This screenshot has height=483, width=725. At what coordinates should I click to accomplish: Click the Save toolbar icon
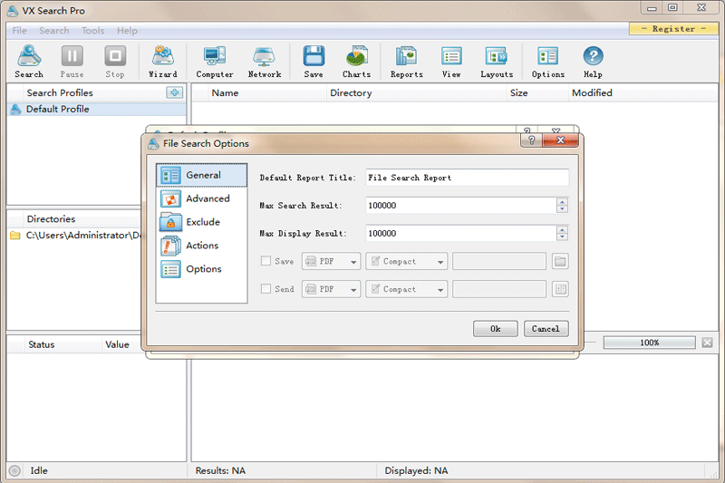tap(314, 62)
